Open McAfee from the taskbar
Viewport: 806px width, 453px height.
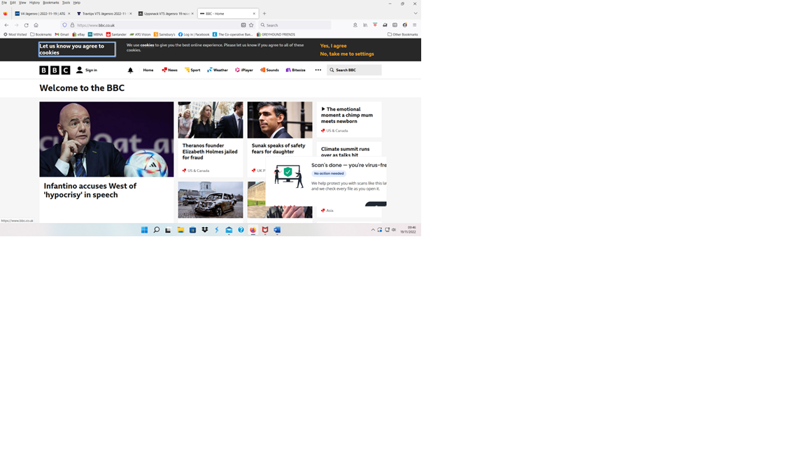coord(265,230)
